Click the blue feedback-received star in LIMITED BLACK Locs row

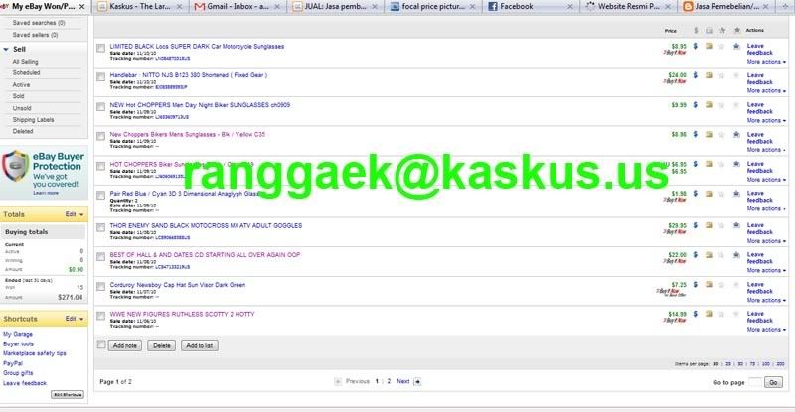pyautogui.click(x=736, y=46)
